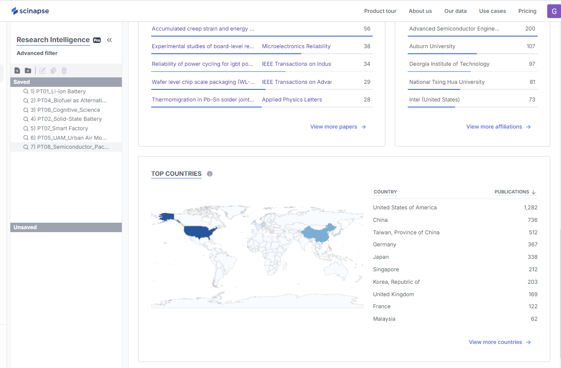The image size is (561, 368).
Task: Open PT08_Semiconductor_Pac... saved search
Action: pyautogui.click(x=66, y=147)
